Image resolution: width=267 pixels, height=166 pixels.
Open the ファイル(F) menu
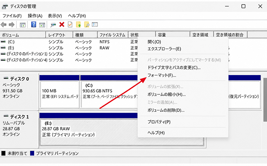pos(12,16)
